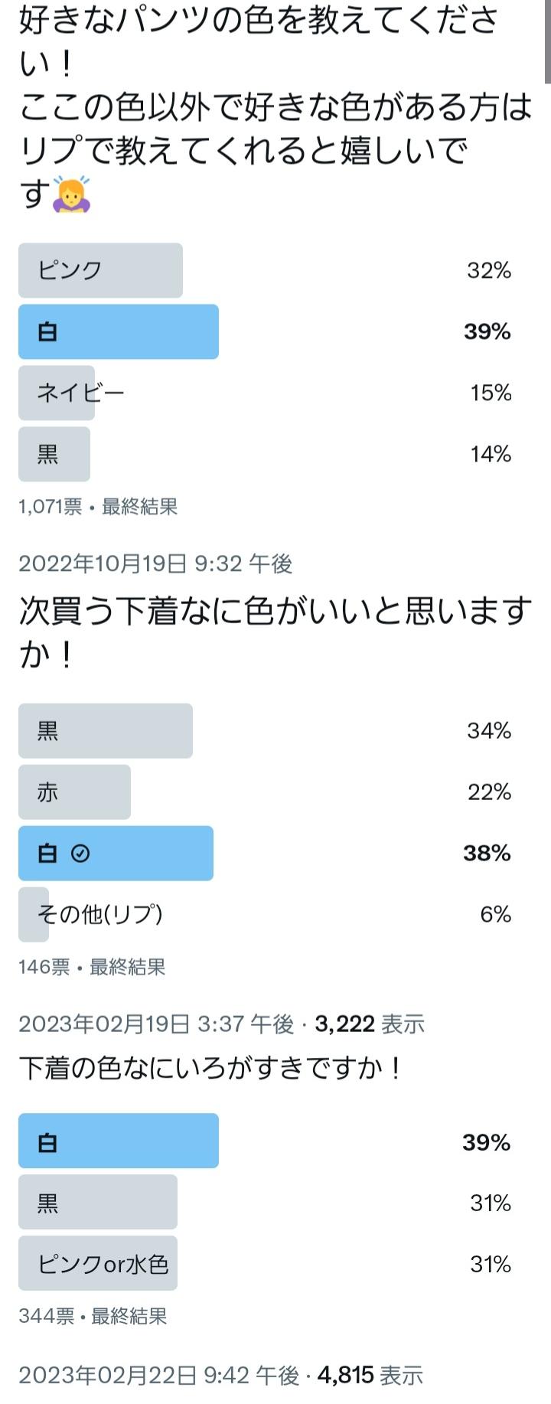Image resolution: width=551 pixels, height=1404 pixels.
Task: Open the 2023年02月19日 3:37 午後 timestamp
Action: [156, 1024]
